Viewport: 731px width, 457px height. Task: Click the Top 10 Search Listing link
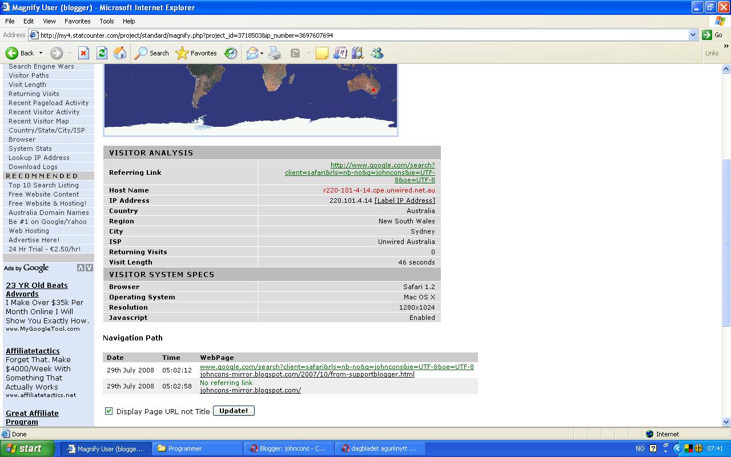(43, 185)
